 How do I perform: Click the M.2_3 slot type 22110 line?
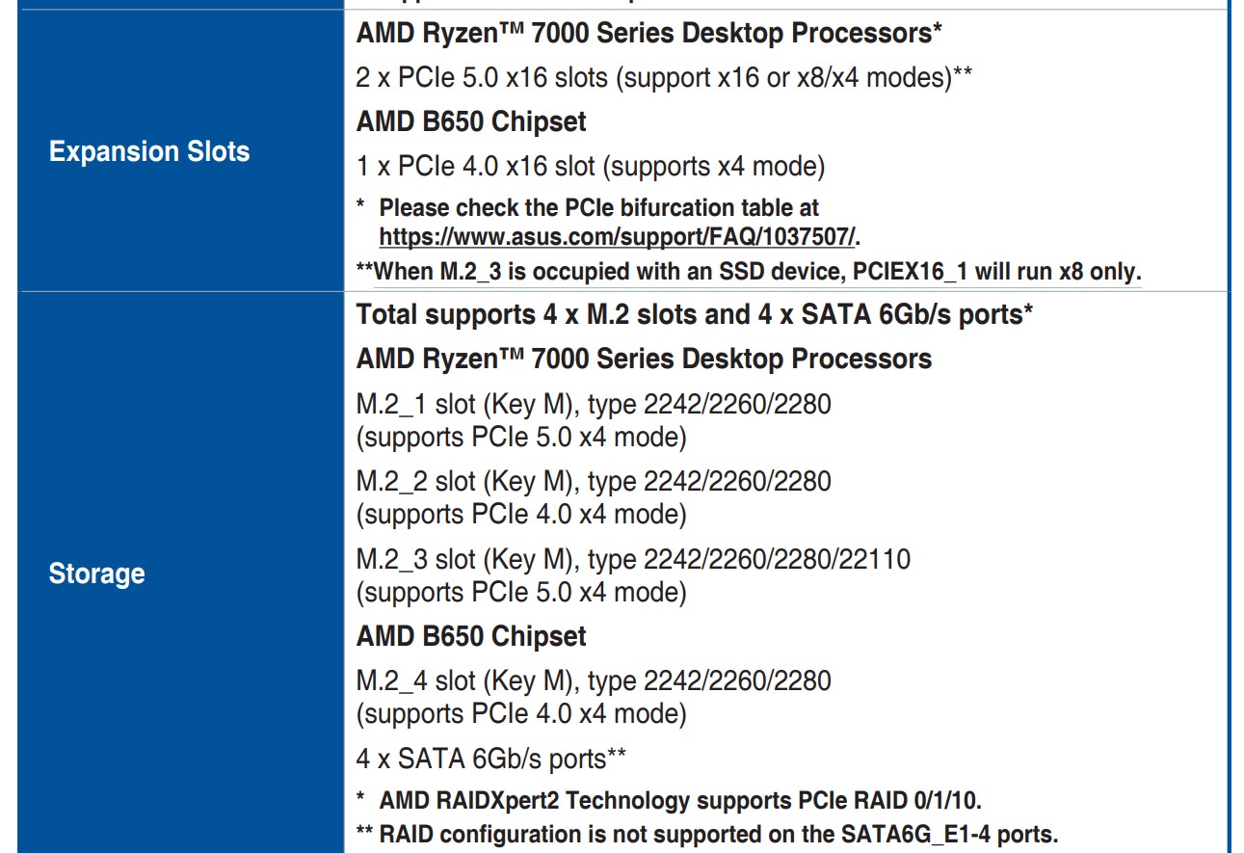(633, 558)
